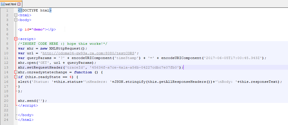Viewport: 288px width, 125px height.
Task: Collapse the if readyState block fold marker
Action: 16,77
